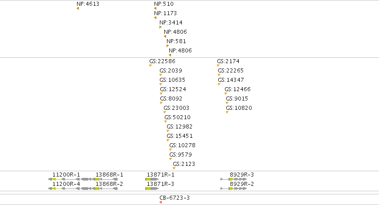Click the '8929R-3' label text
This screenshot has height=205, width=379.
(242, 175)
